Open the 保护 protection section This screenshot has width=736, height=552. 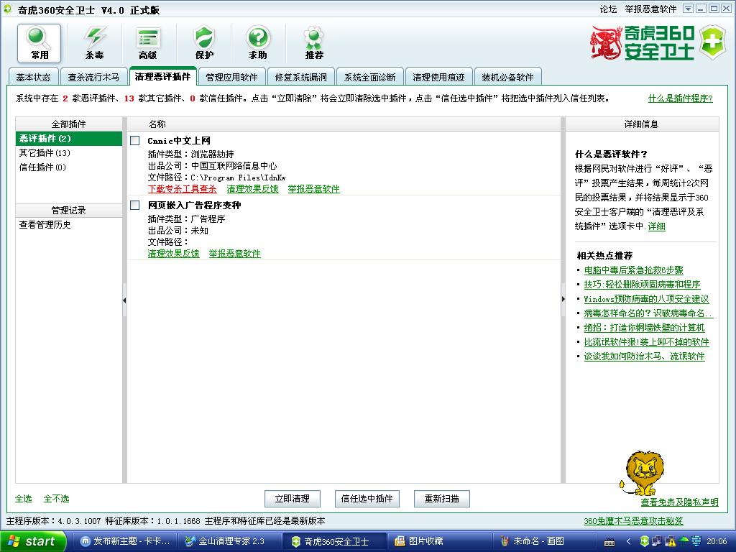click(204, 43)
